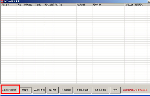Click the 获取B2B网站大全 button

[9, 90]
